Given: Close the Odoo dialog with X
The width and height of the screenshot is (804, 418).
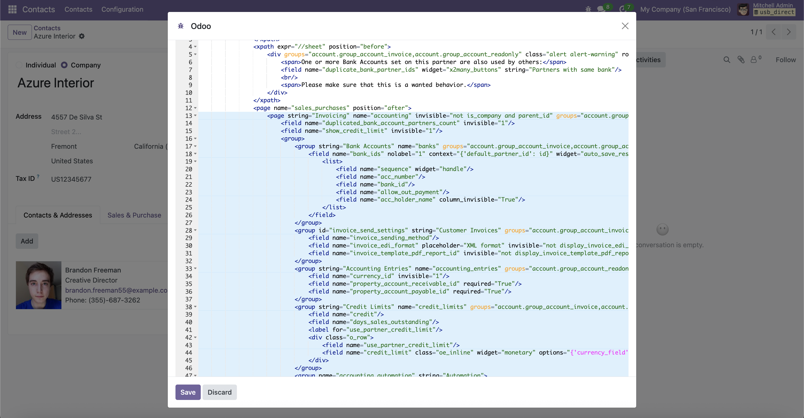Looking at the screenshot, I should point(625,26).
